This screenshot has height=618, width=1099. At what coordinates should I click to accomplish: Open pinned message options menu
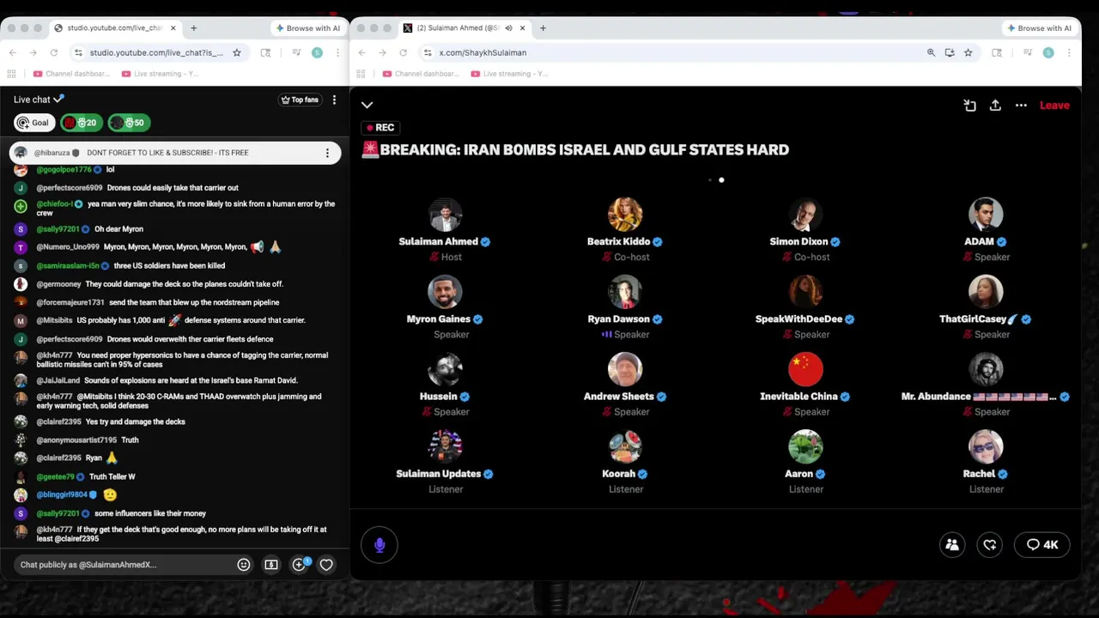327,153
